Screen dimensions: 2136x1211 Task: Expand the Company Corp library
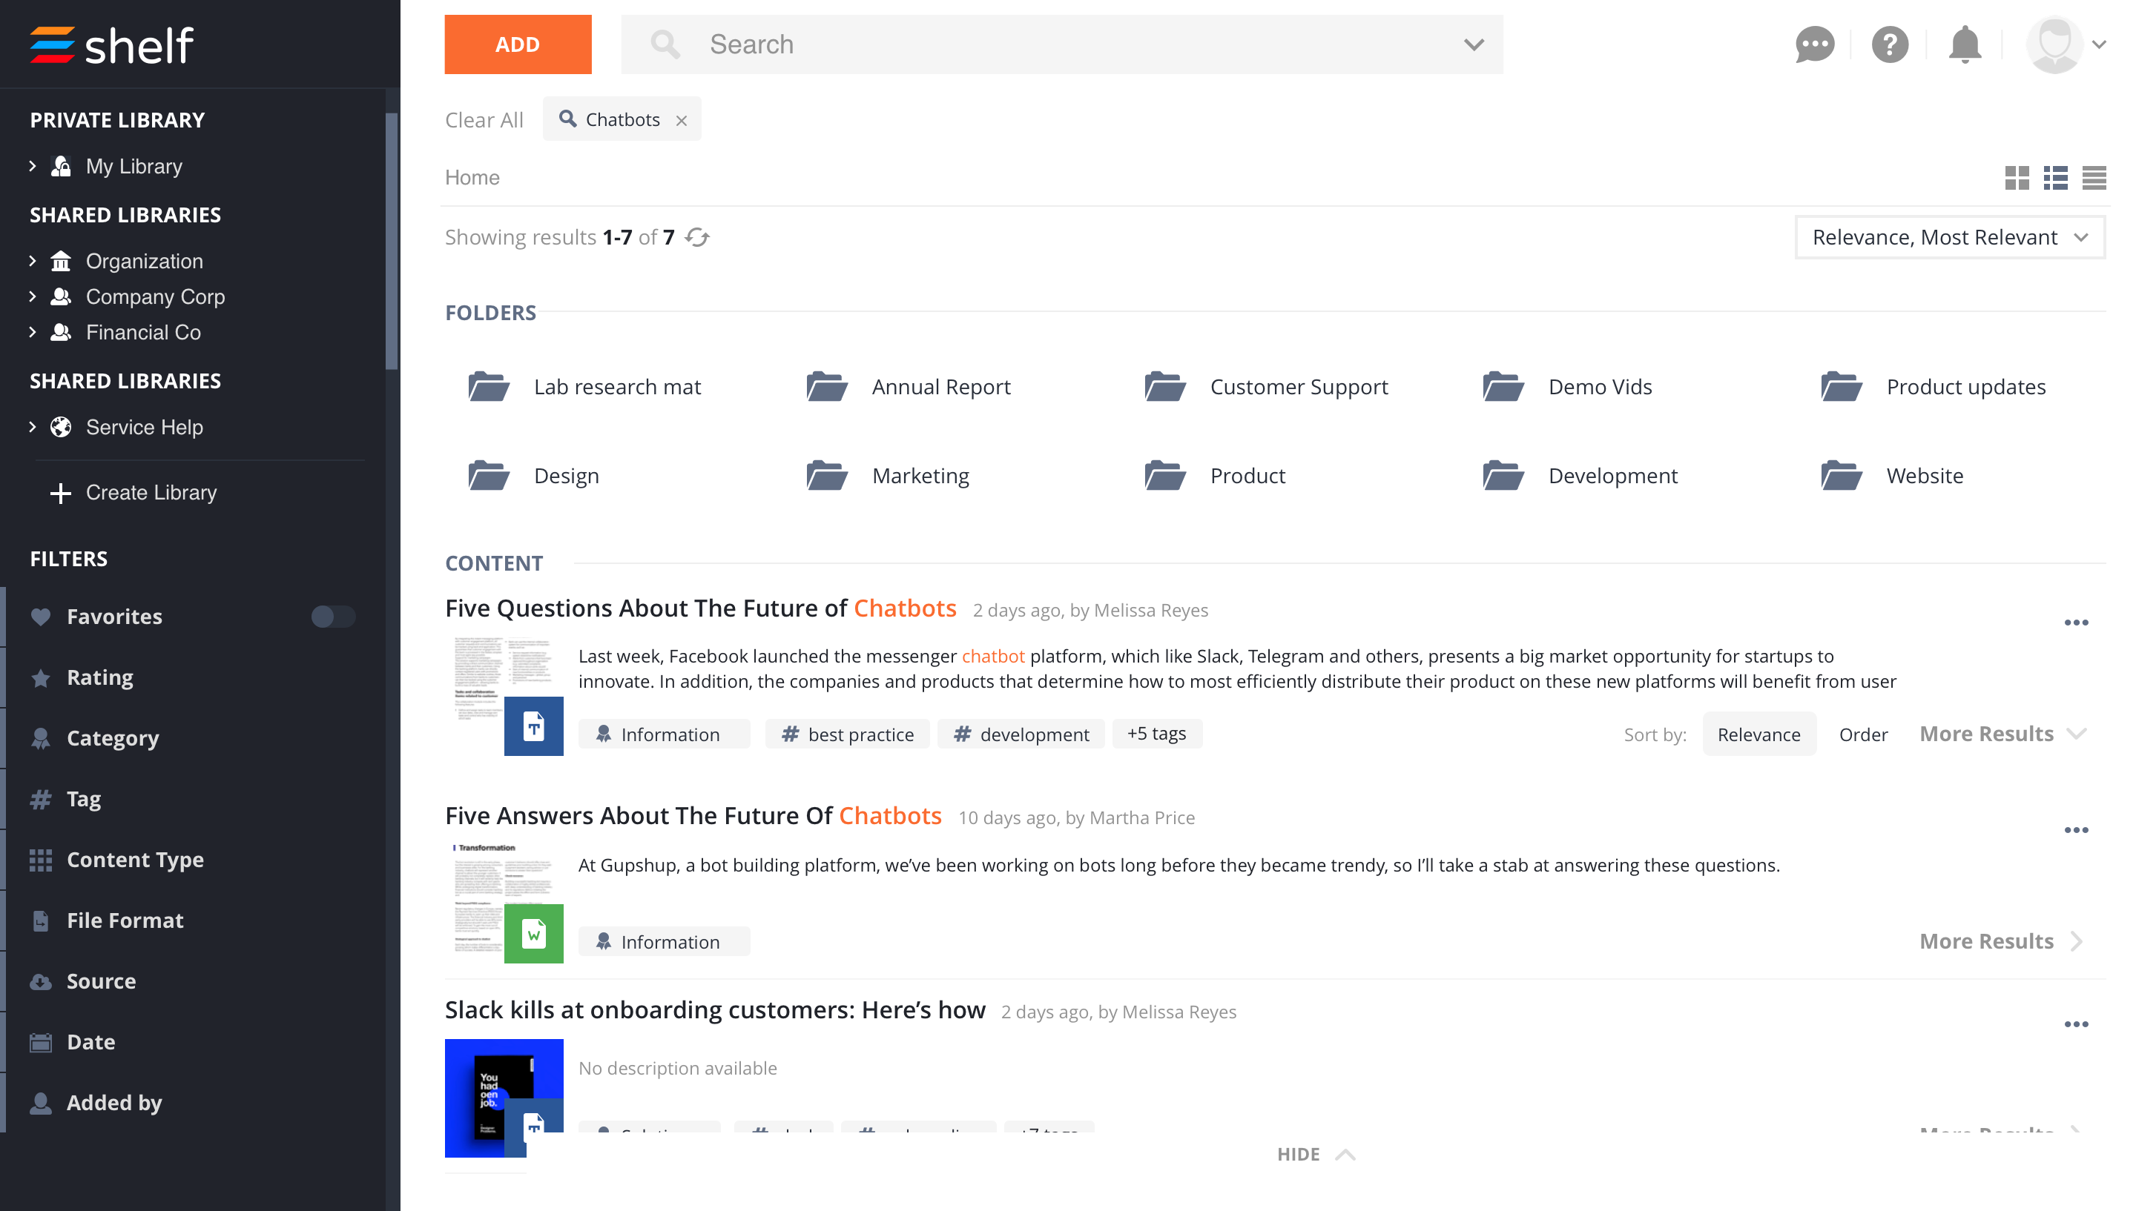pyautogui.click(x=33, y=296)
